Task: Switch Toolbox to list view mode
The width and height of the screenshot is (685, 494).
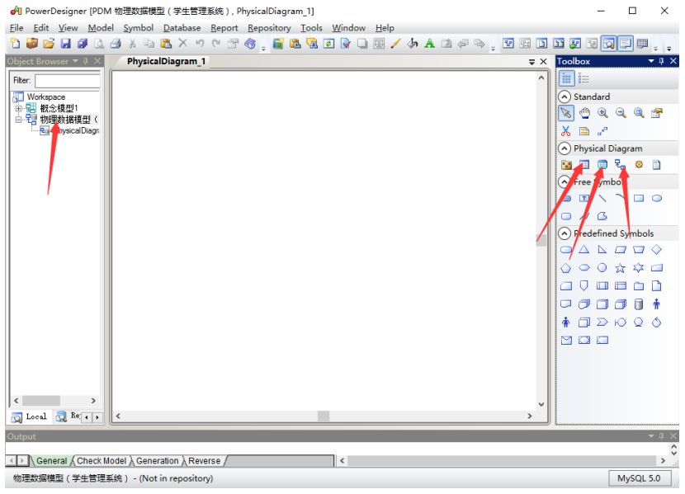Action: point(584,78)
